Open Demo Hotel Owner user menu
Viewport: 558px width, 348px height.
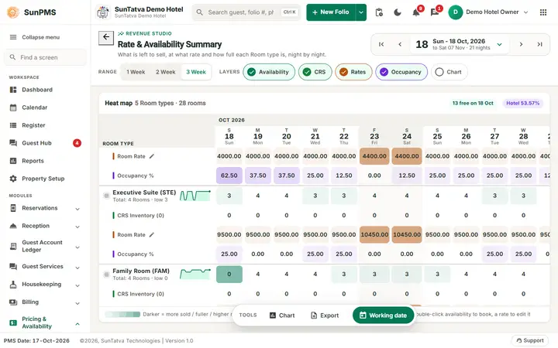click(488, 12)
